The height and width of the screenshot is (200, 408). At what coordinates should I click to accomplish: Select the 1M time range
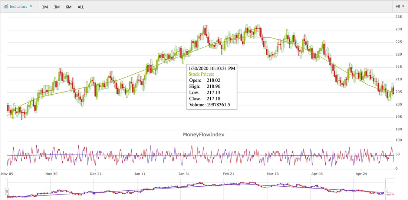(45, 7)
